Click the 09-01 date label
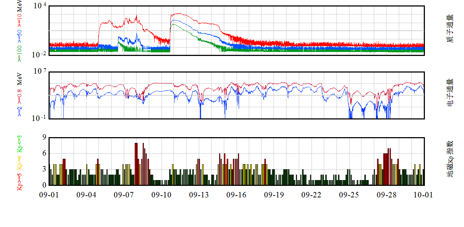The image size is (464, 227). (x=49, y=195)
